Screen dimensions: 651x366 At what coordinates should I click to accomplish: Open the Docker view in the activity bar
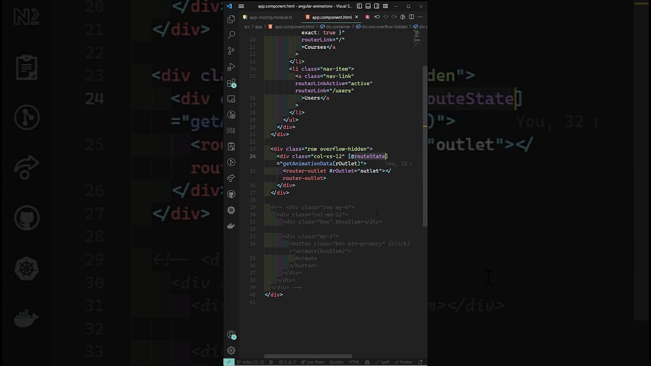point(231,226)
